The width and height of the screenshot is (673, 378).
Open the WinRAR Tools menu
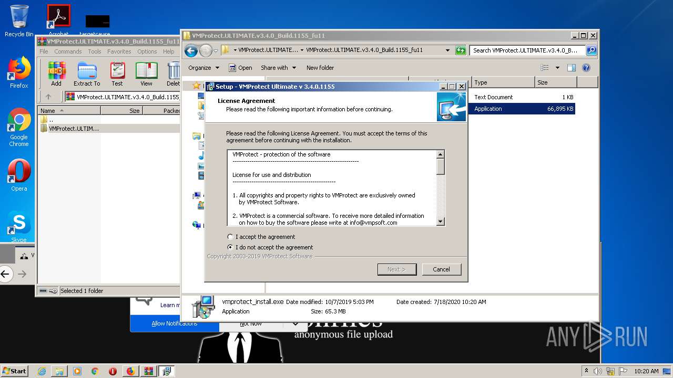click(x=95, y=51)
